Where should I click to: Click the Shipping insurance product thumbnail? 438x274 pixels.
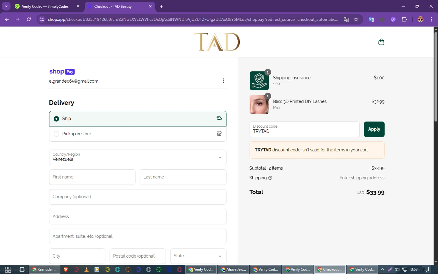click(259, 81)
